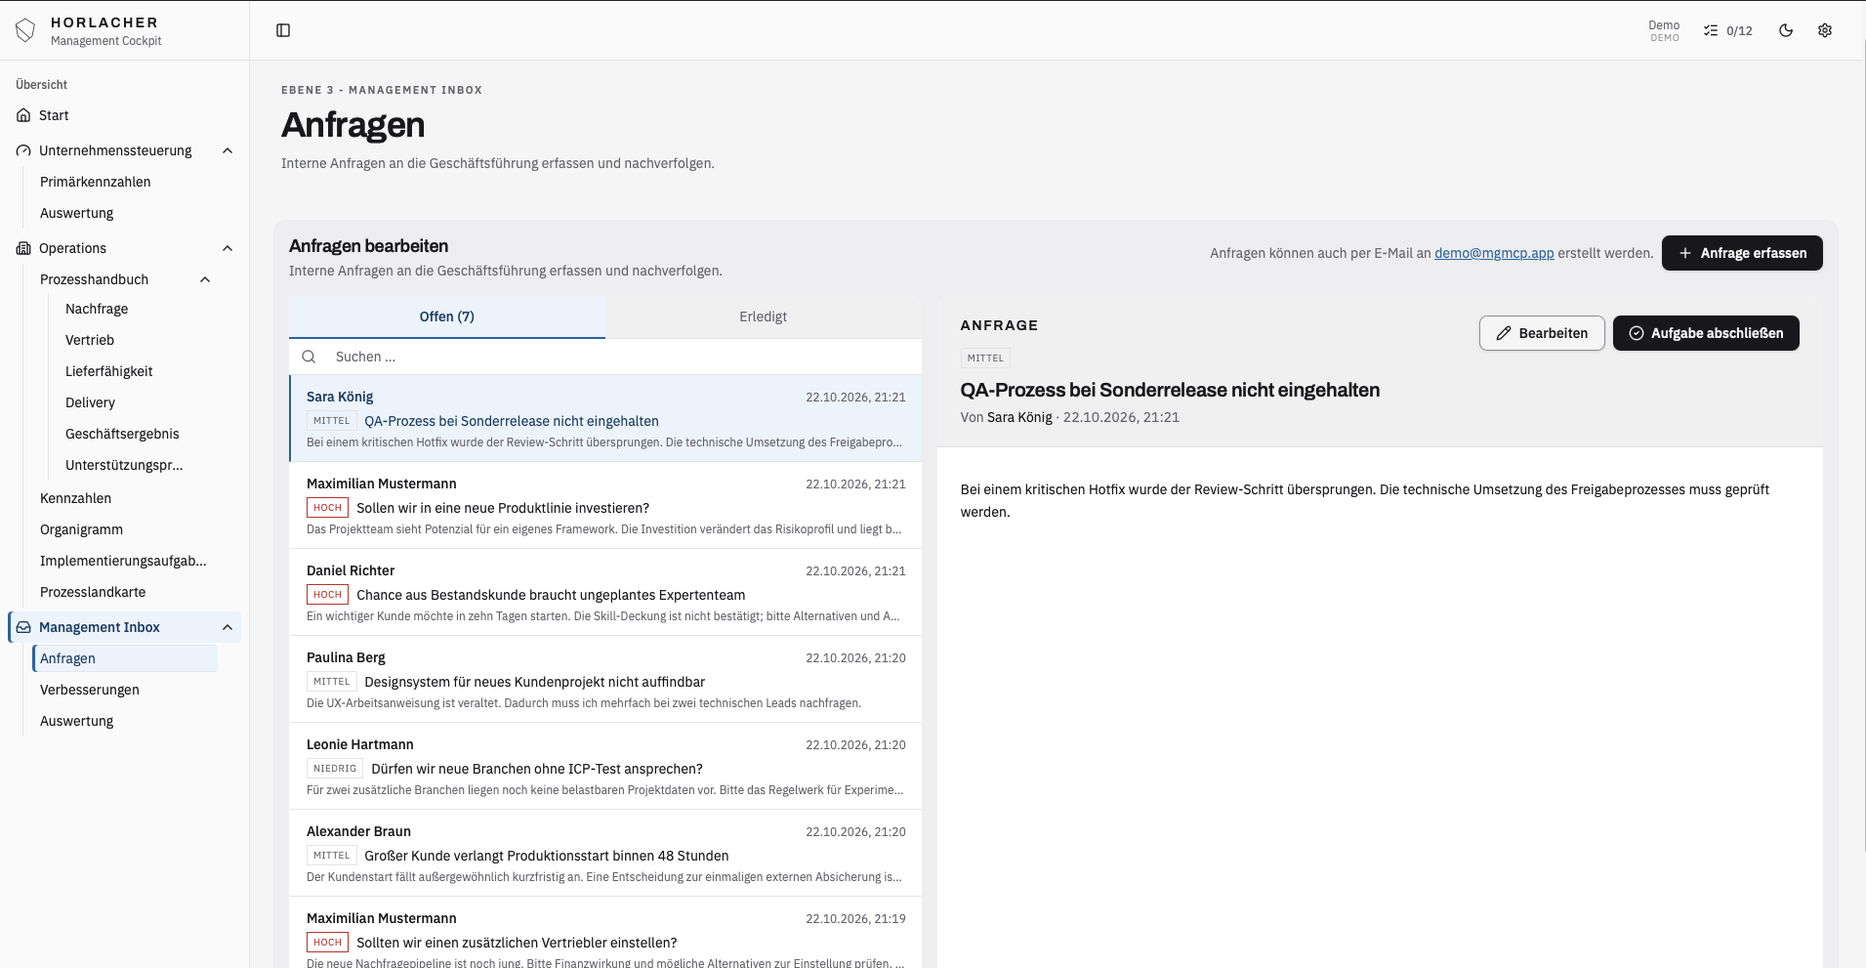
Task: Click the Unternehmenssteuerung gauge icon
Action: pos(23,150)
